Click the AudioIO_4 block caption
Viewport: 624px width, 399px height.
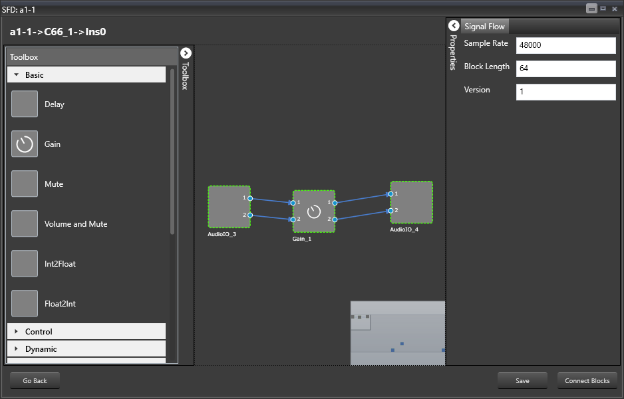point(404,229)
